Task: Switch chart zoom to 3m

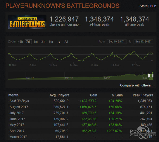Action: (x=43, y=41)
